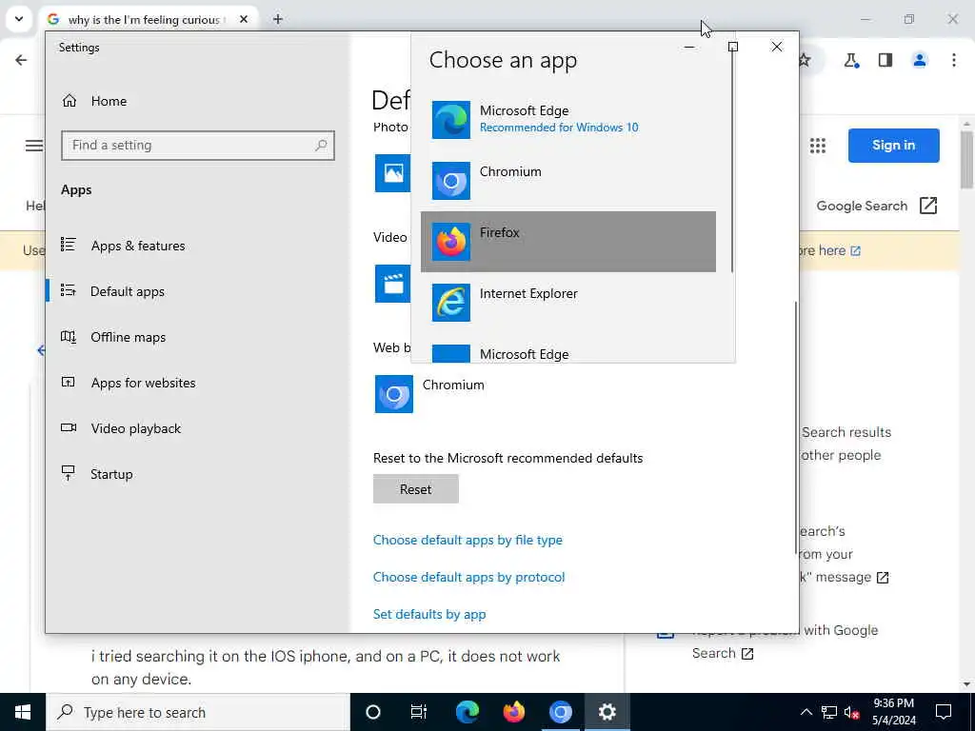Select Microsoft Edge recommended for Windows 10
Image resolution: width=975 pixels, height=731 pixels.
(x=567, y=119)
